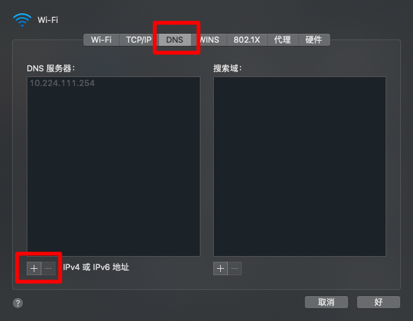Select DNS entry 10.224.111.254

(62, 83)
